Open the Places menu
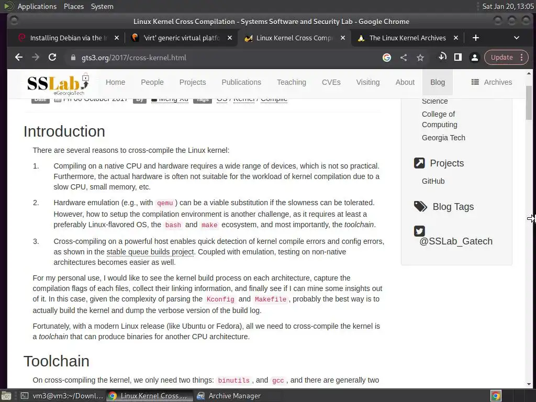Screen dimensions: 536x402 (73, 6)
